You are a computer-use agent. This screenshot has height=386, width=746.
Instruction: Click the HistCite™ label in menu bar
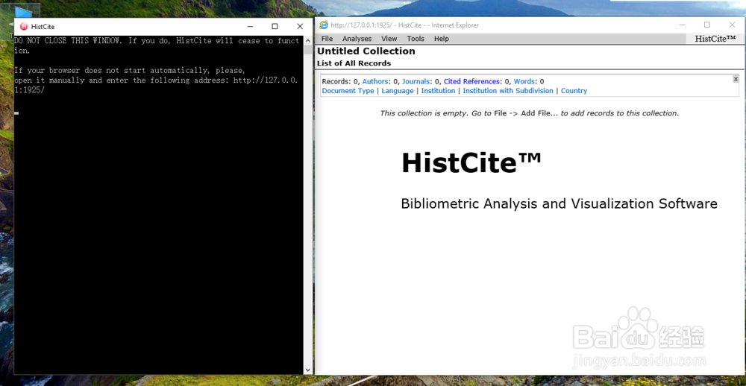click(715, 39)
